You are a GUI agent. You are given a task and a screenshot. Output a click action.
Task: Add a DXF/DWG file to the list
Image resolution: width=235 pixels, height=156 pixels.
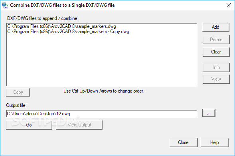coord(216,27)
